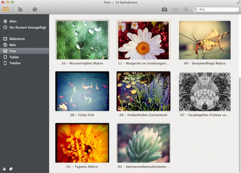
Task: Open the Web collection in sidebar
Action: coord(12,45)
